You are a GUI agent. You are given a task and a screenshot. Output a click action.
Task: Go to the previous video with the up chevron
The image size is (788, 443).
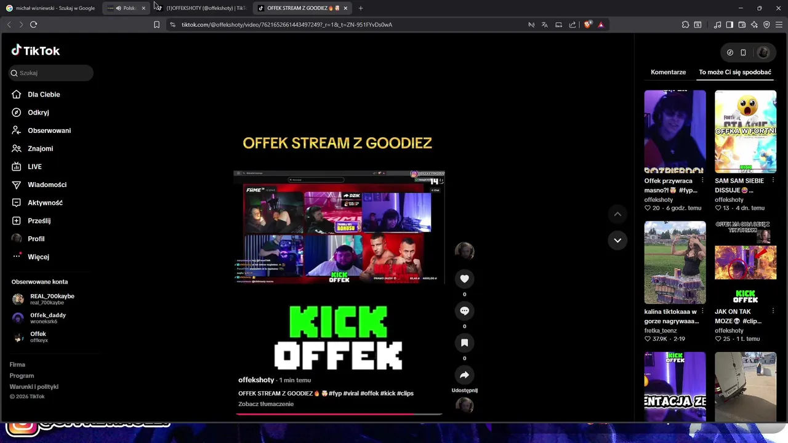tap(617, 214)
